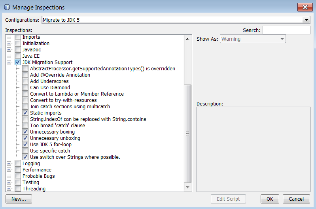Click the New... button
The image size is (316, 209).
(19, 199)
